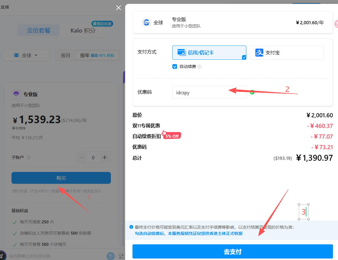Click the 每天可查看 500 个详情页 row

click(39, 244)
